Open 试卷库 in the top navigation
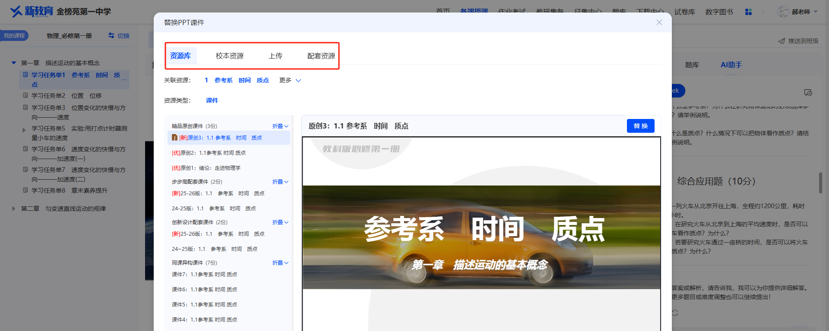 click(685, 12)
